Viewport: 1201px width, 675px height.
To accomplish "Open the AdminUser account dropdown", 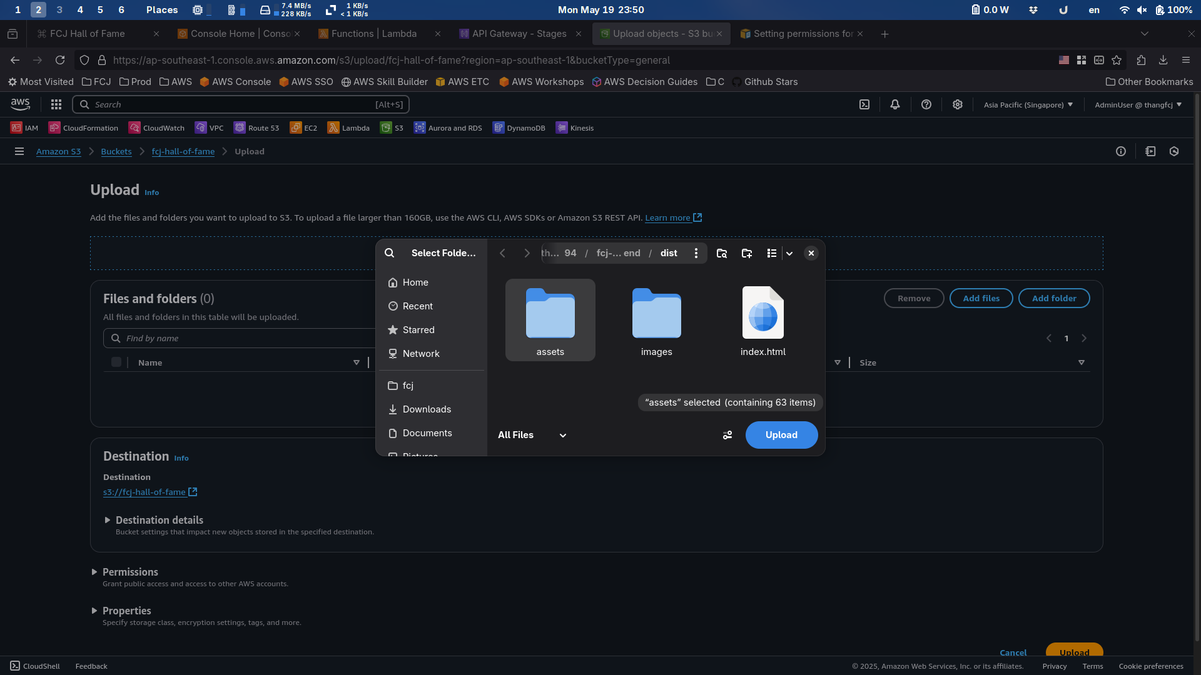I will [x=1138, y=104].
